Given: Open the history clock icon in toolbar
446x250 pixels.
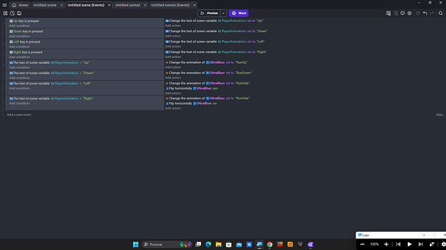Looking at the screenshot, I should 12,13.
